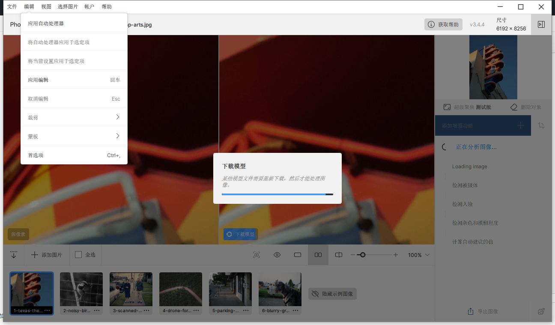
Task: Click the 计算自动建议的值 analysis step
Action: click(x=473, y=242)
